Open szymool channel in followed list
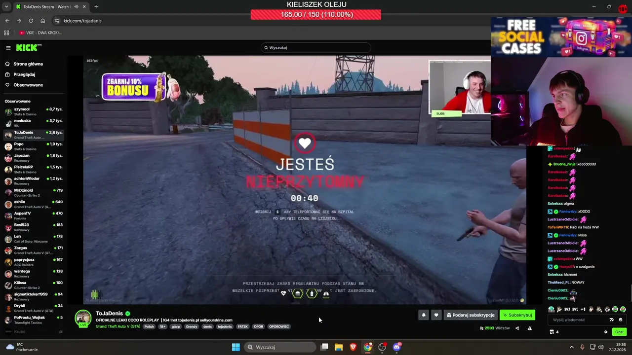 click(34, 111)
